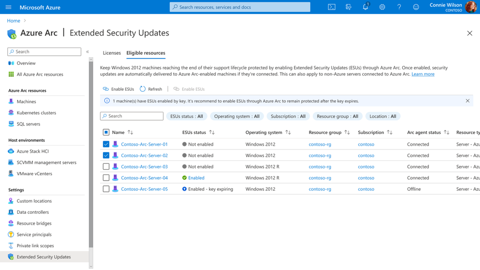Open the Location filter
Image resolution: width=480 pixels, height=270 pixels.
coord(382,116)
